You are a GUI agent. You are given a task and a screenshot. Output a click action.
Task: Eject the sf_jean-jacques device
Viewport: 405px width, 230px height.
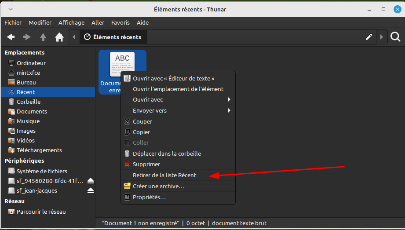91,190
